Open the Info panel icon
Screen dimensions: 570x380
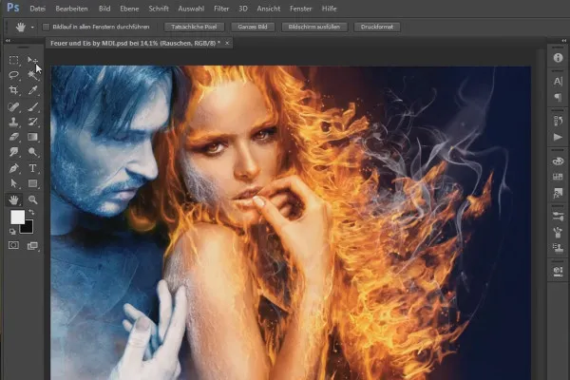coord(558,58)
